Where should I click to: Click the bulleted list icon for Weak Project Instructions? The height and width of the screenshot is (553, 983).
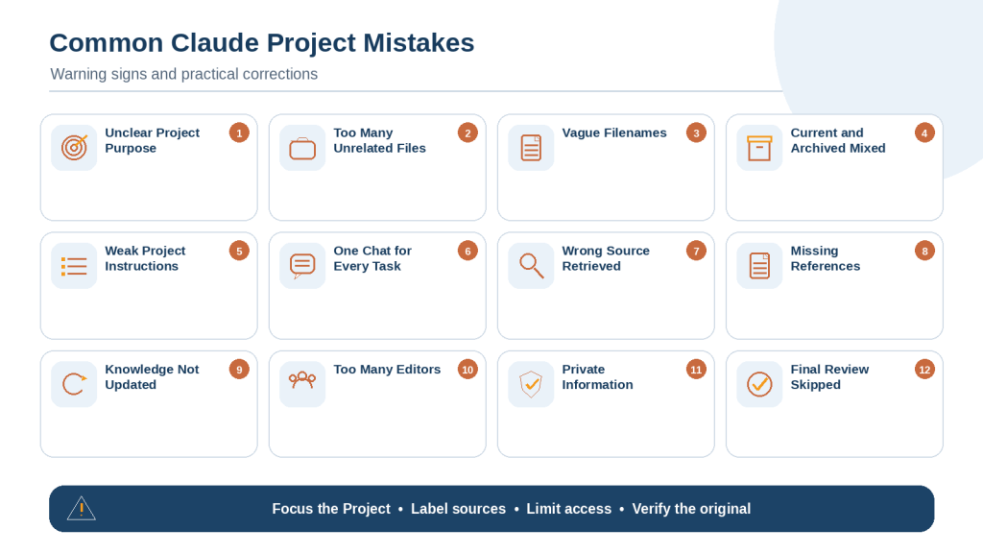click(x=74, y=266)
